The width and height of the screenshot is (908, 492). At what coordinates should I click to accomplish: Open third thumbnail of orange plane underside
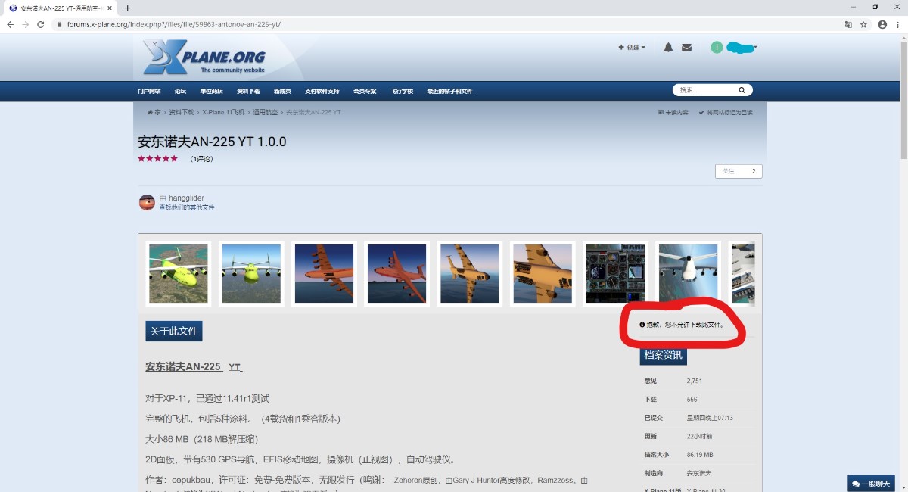tap(324, 273)
